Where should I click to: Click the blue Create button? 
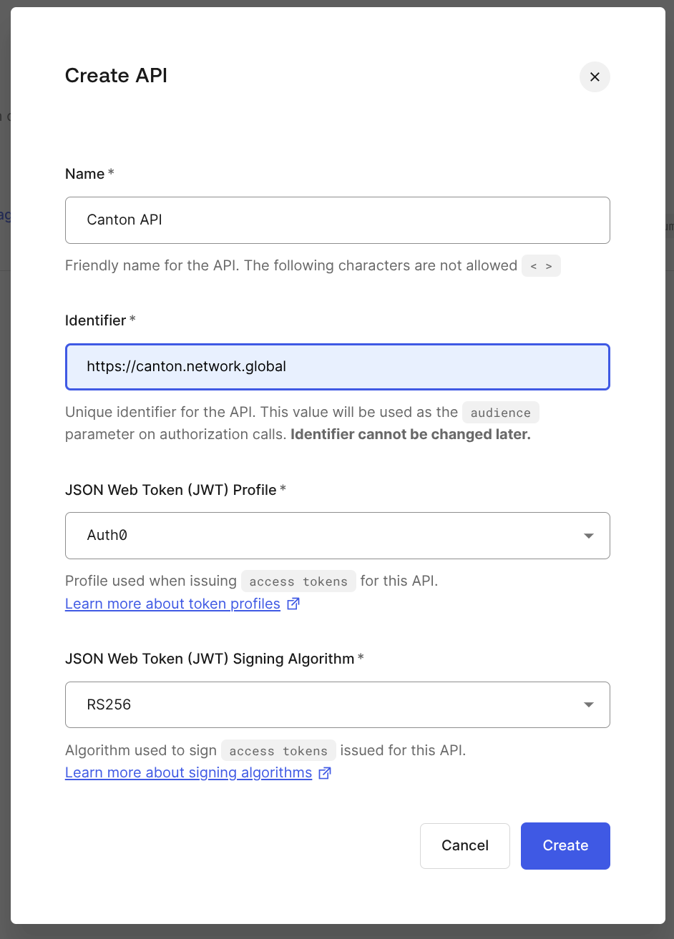coord(565,846)
